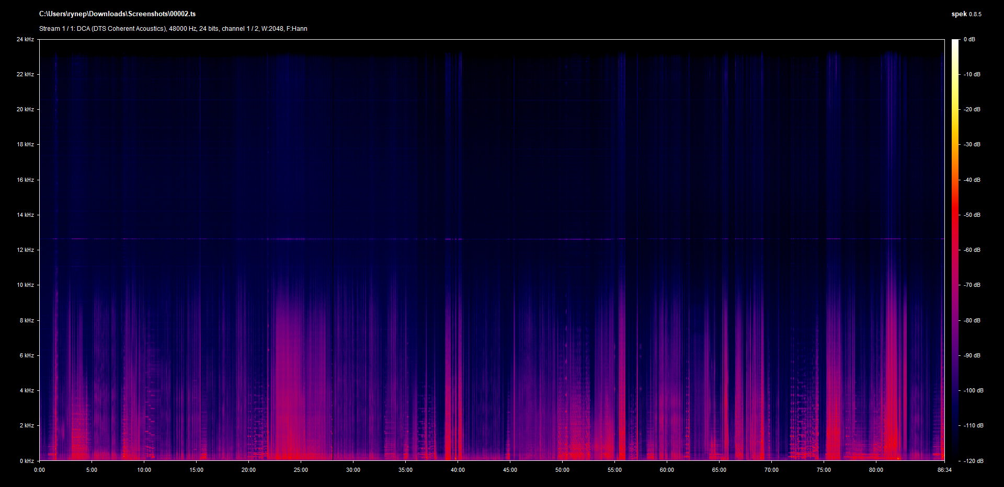Viewport: 1004px width, 487px height.
Task: Click the 0 dB scale label
Action: (969, 39)
